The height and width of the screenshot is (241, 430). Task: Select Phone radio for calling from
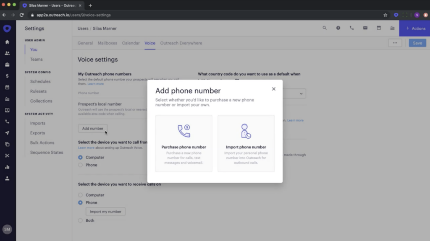80,165
